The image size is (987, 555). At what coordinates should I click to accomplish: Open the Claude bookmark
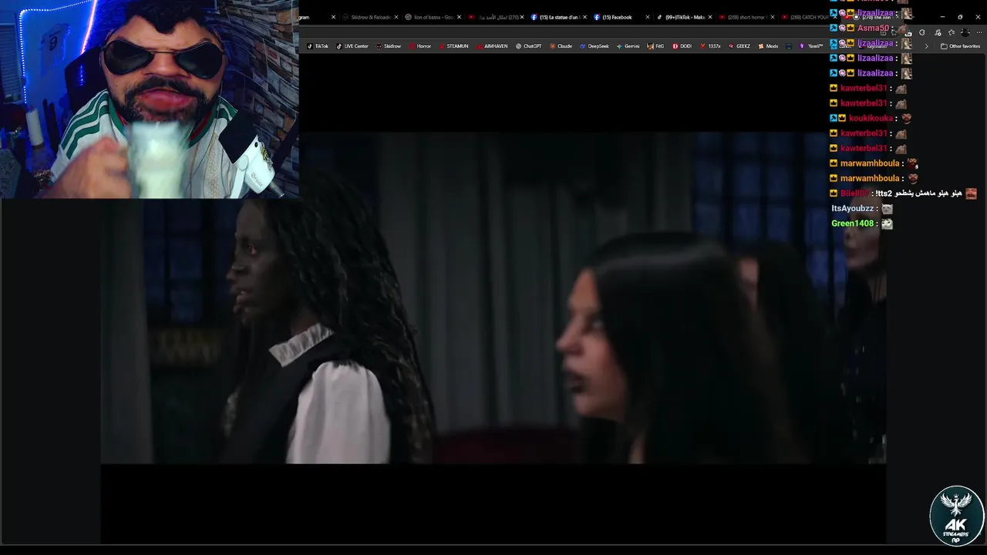(x=561, y=46)
